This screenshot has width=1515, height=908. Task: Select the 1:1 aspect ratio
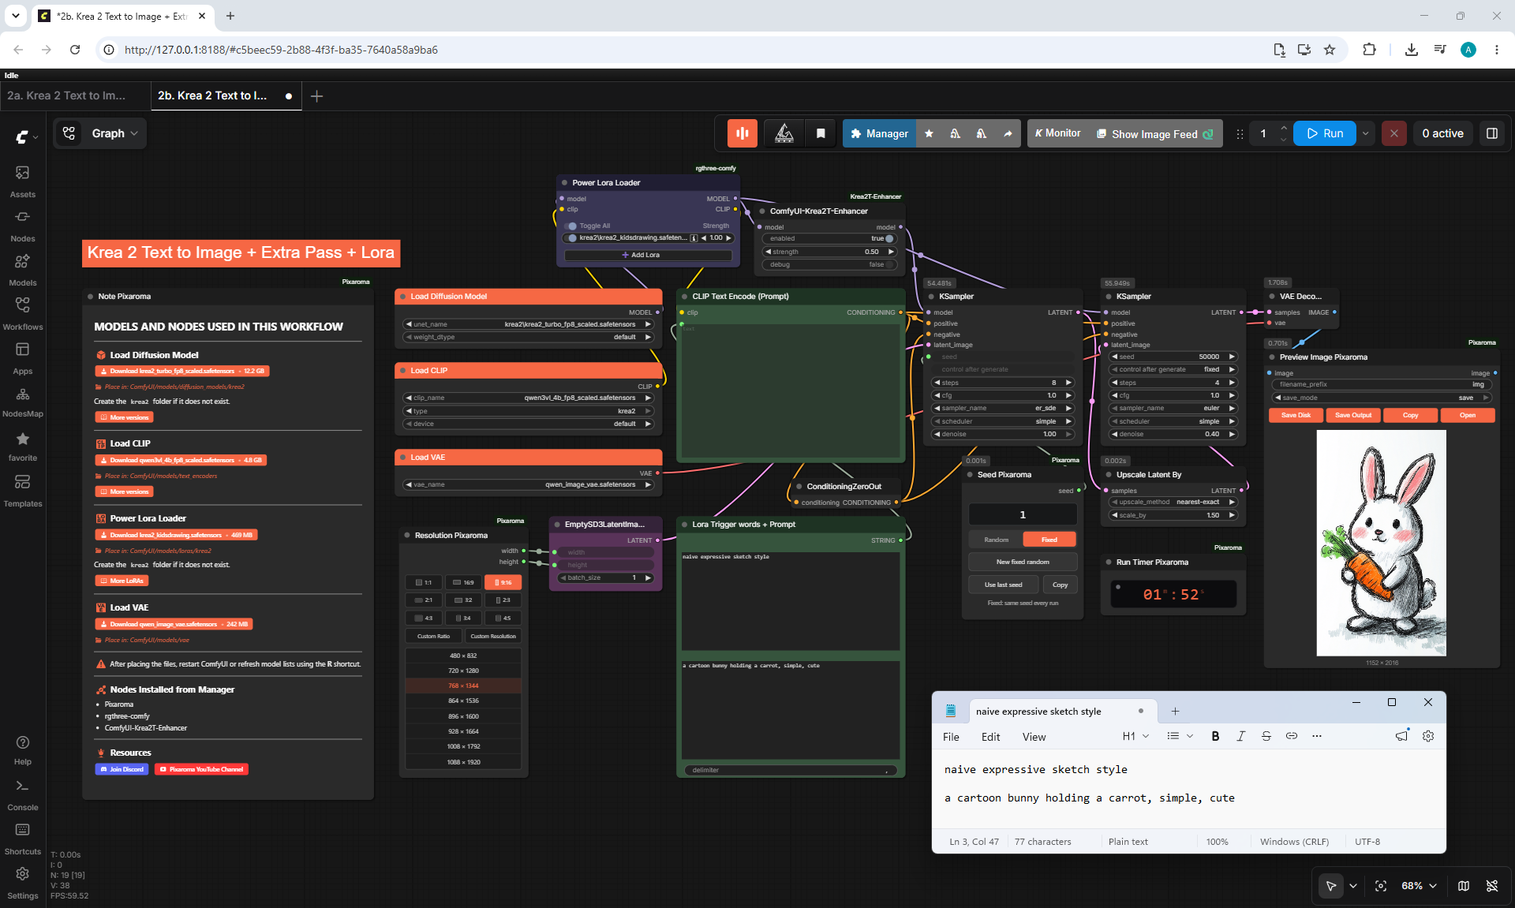pos(424,582)
